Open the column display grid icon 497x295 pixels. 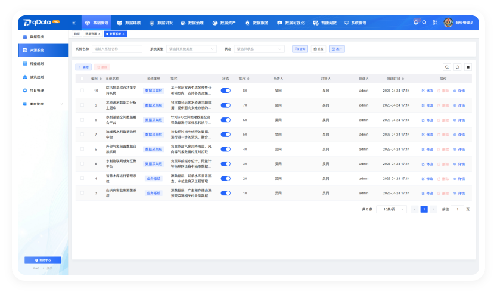point(468,67)
